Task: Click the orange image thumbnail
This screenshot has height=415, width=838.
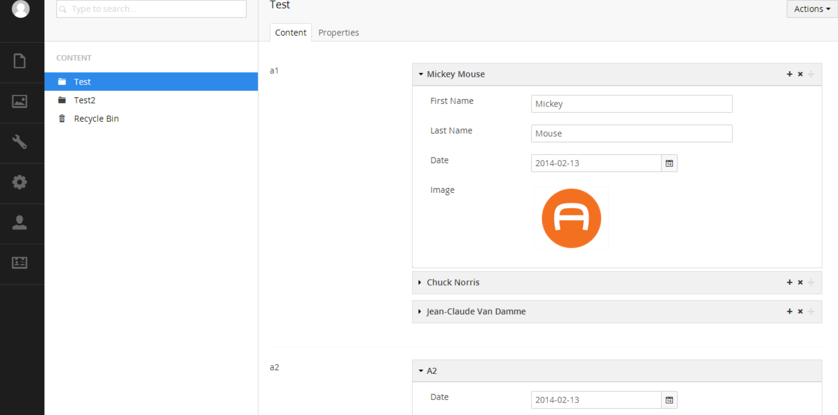Action: point(571,218)
